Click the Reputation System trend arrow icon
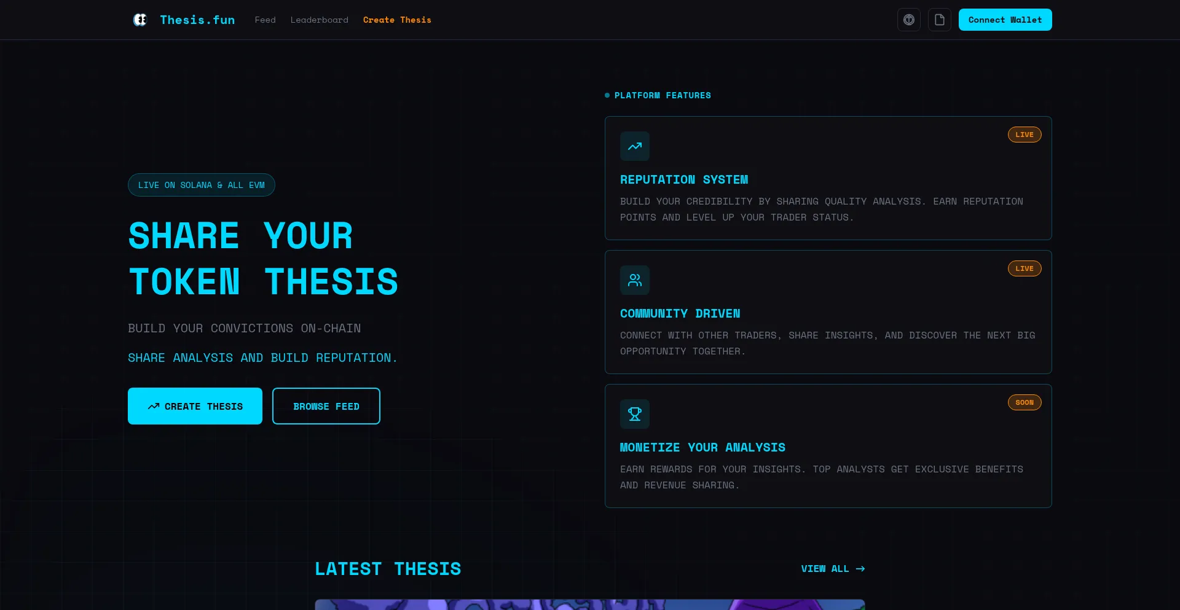 [634, 146]
